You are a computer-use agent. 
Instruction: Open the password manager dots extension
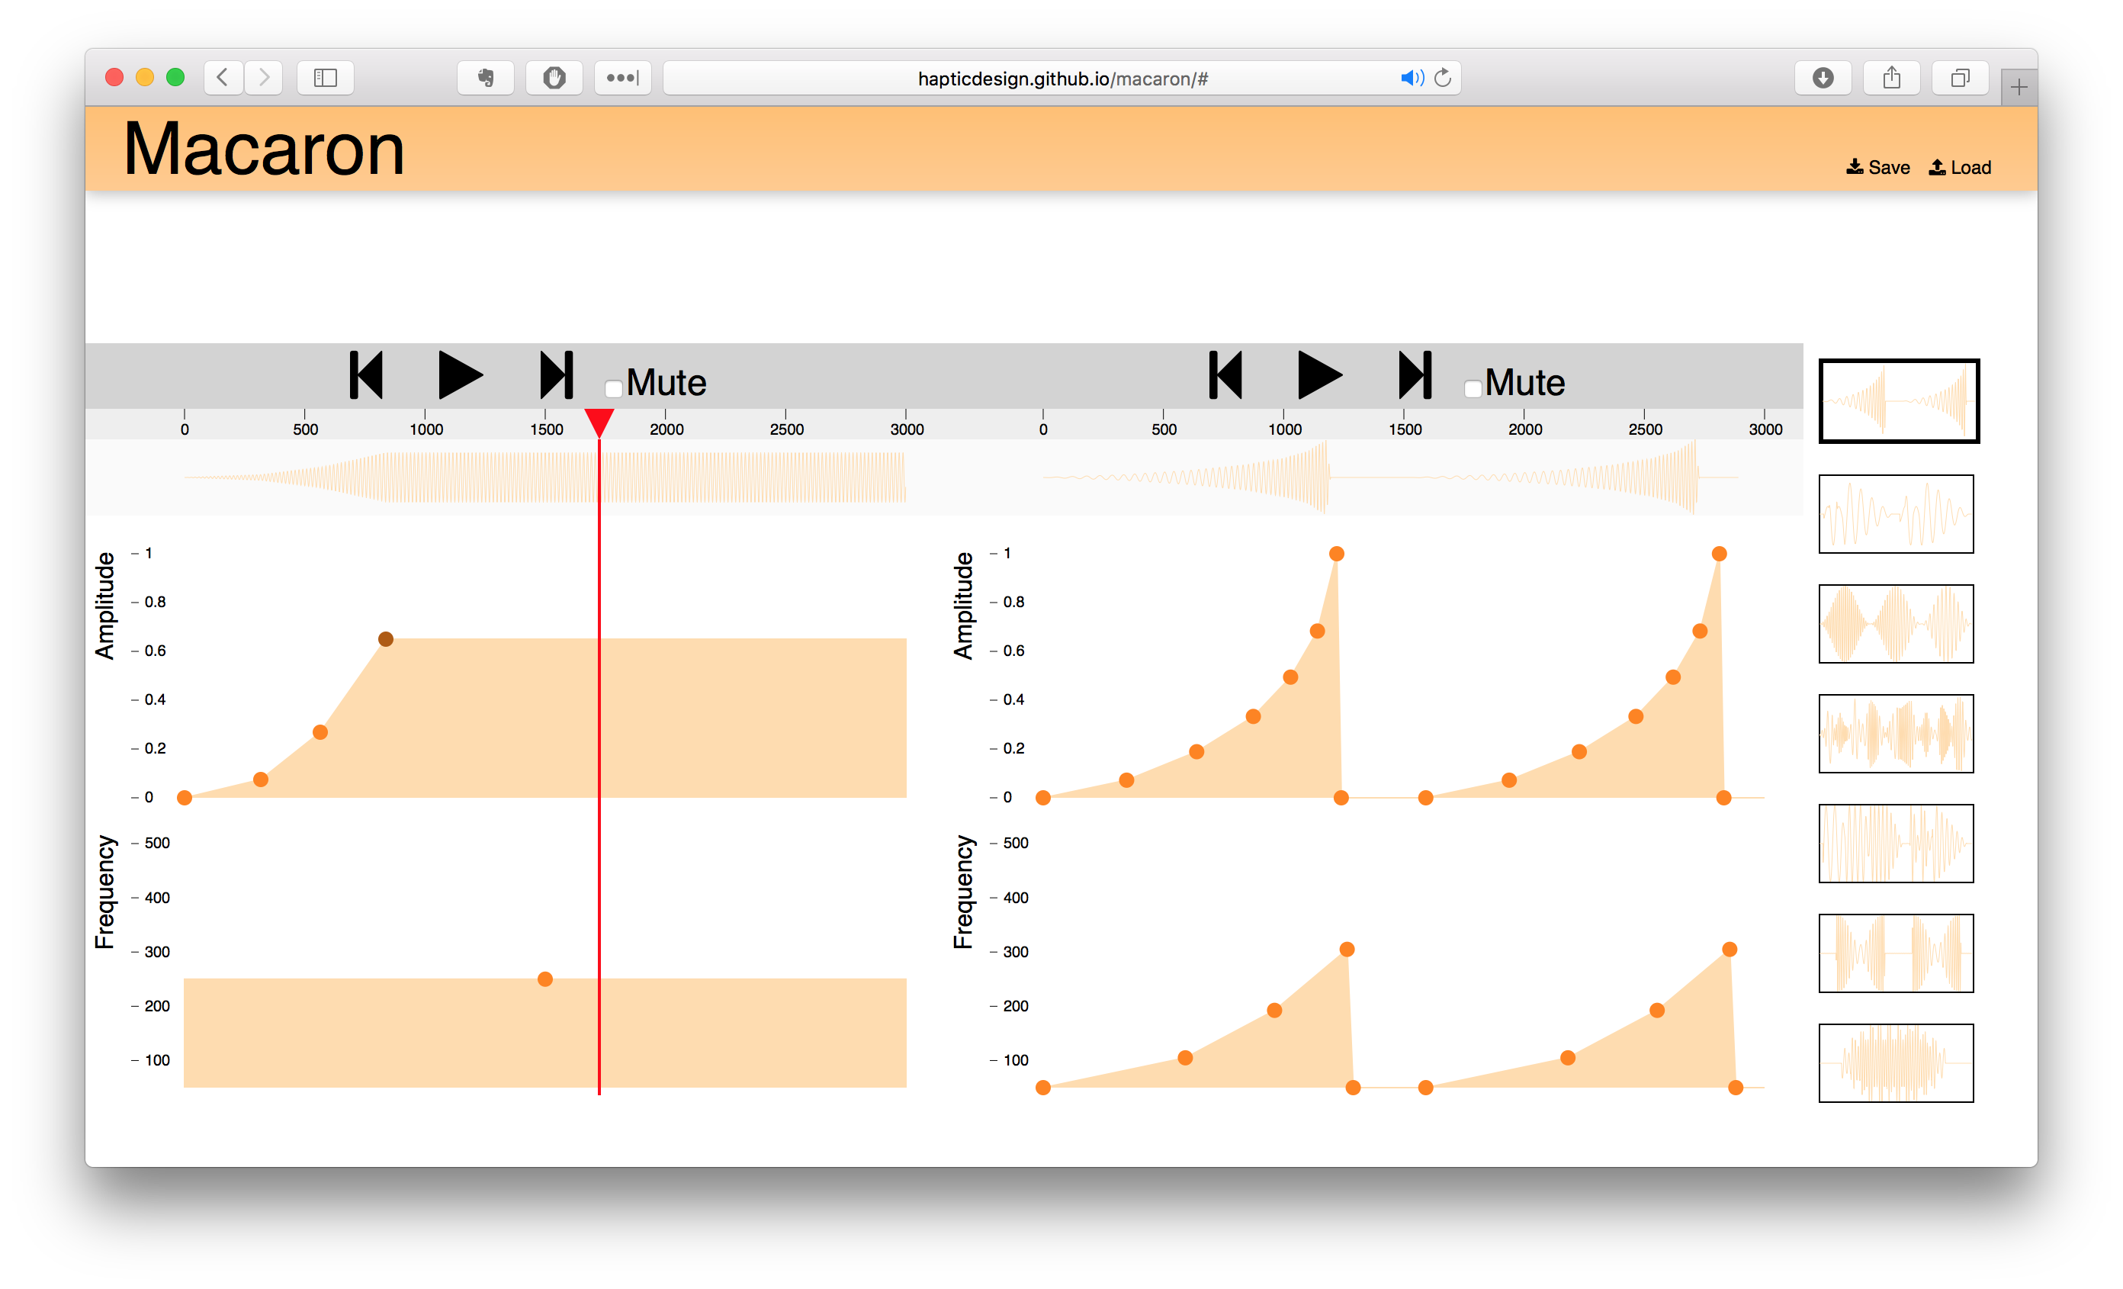tap(622, 78)
